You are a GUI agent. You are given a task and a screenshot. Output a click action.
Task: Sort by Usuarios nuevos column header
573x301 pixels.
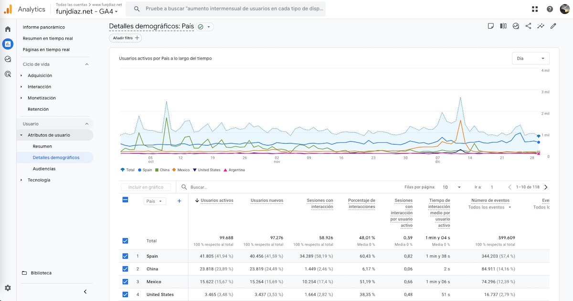[266, 201]
